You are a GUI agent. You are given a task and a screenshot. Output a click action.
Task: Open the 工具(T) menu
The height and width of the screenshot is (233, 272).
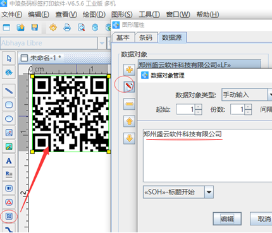(x=149, y=15)
